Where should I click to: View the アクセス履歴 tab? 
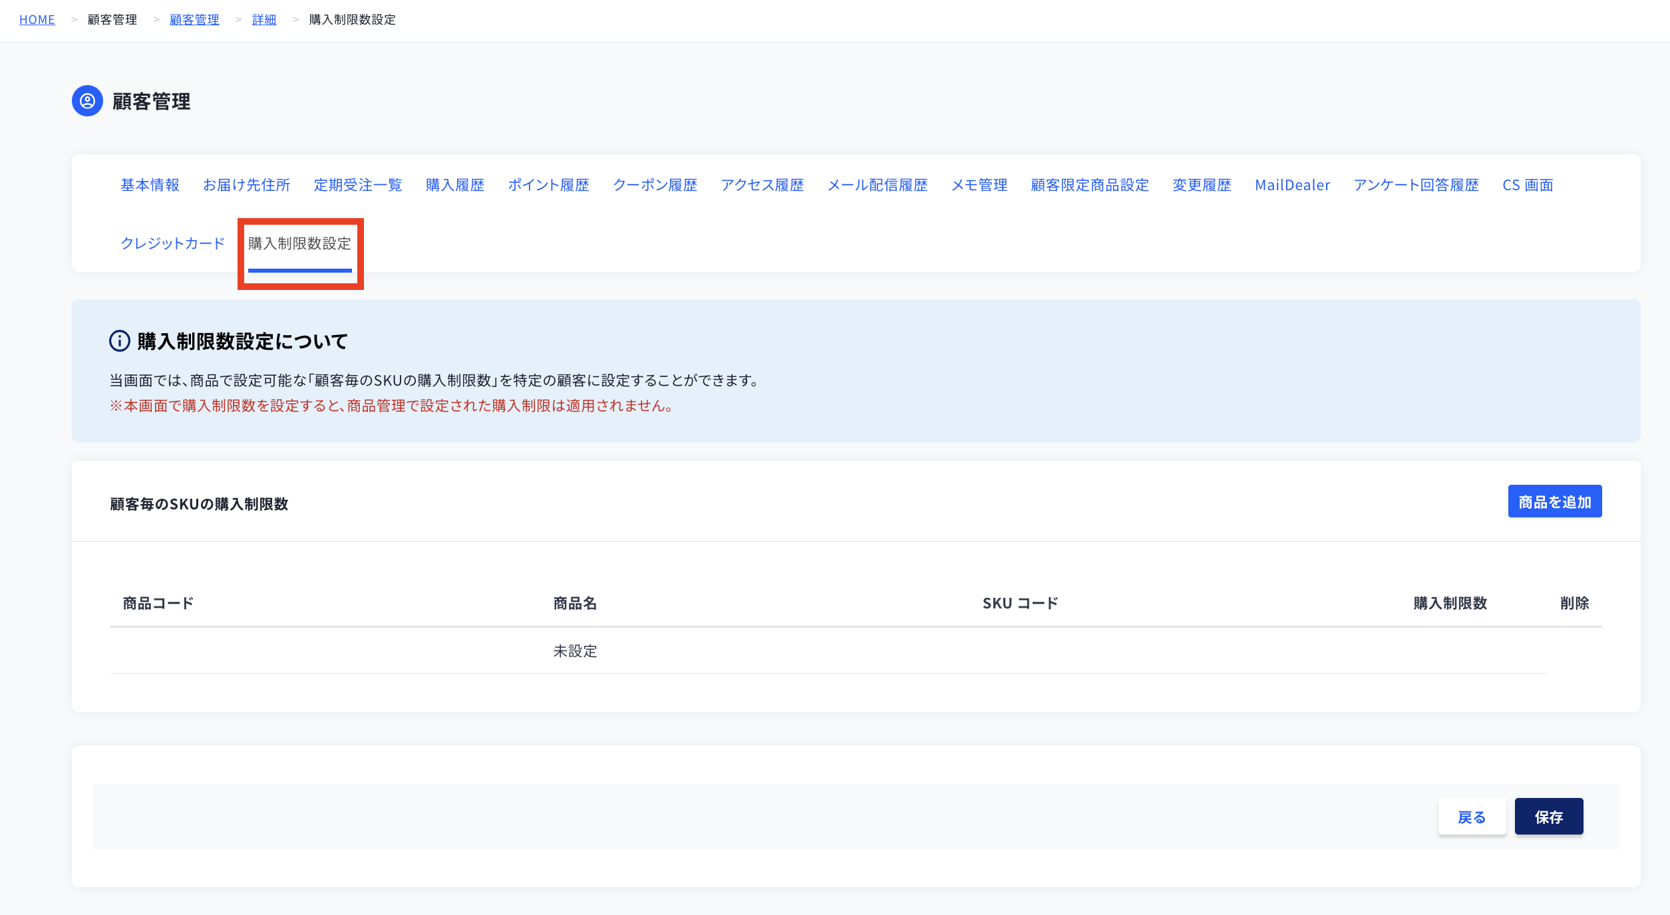click(762, 185)
